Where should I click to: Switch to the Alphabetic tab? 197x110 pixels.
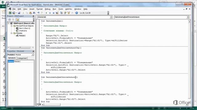click(12, 58)
